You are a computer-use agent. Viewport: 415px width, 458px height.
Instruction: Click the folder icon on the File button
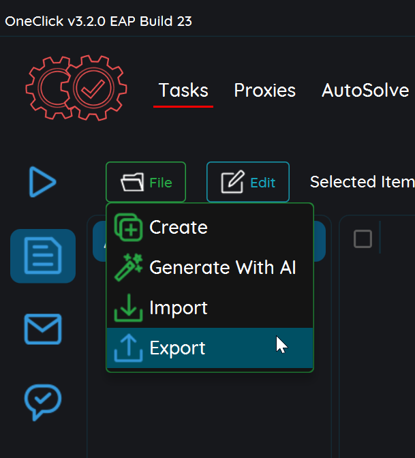point(132,182)
